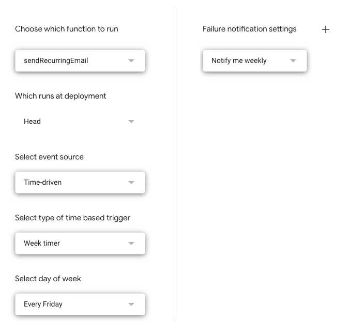Click the vertical divider between the panels
The width and height of the screenshot is (349, 322).
pyautogui.click(x=174, y=165)
